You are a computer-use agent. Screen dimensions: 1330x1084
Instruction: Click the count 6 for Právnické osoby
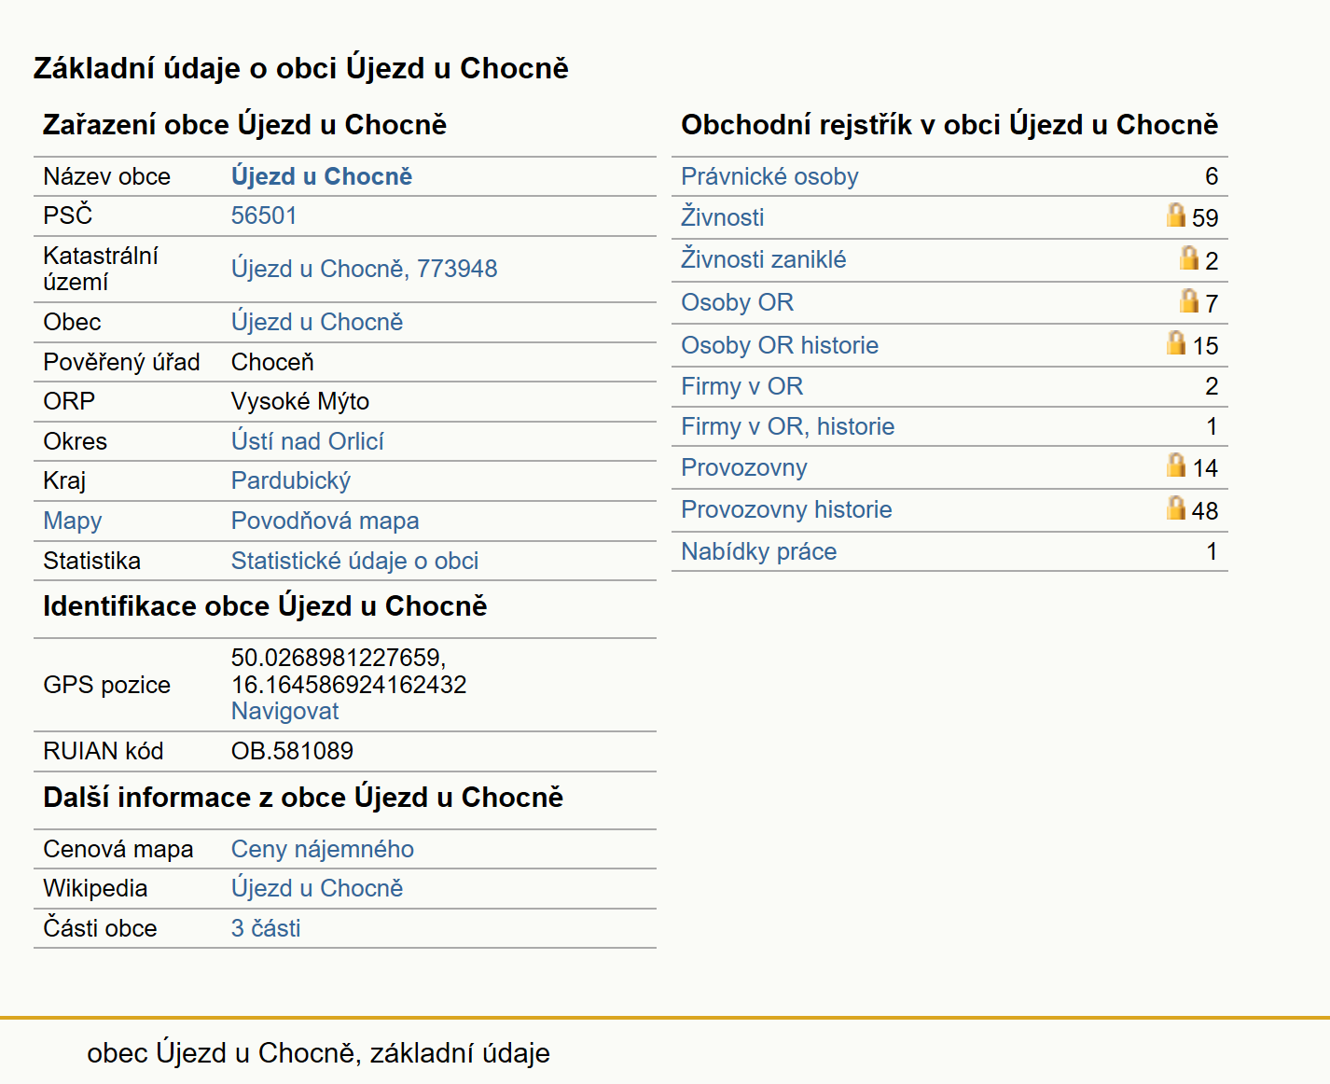(1212, 176)
